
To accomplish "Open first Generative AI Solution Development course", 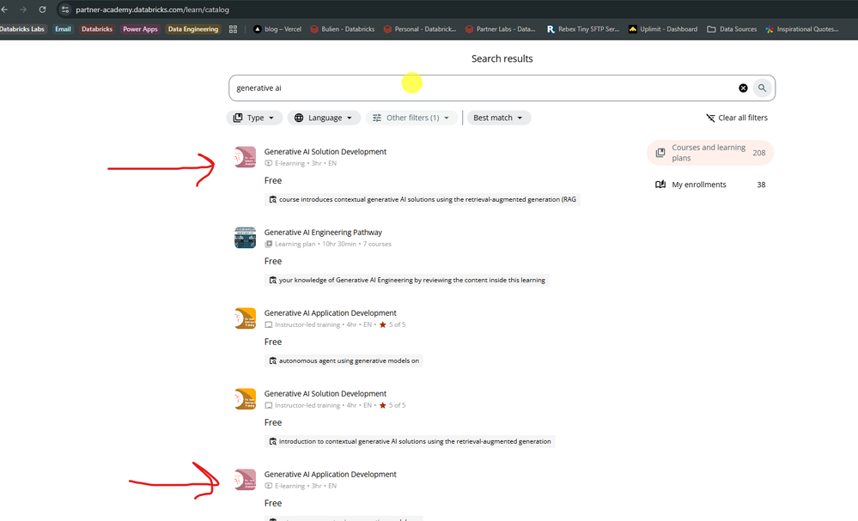I will 325,152.
